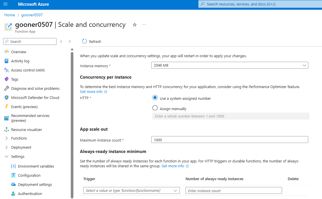Image resolution: width=322 pixels, height=199 pixels.
Task: Open the Instance memory dropdown
Action: click(230, 65)
